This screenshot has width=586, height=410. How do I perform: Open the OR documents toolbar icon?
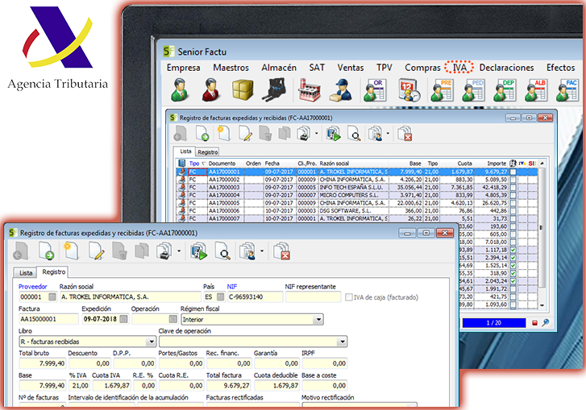375,90
